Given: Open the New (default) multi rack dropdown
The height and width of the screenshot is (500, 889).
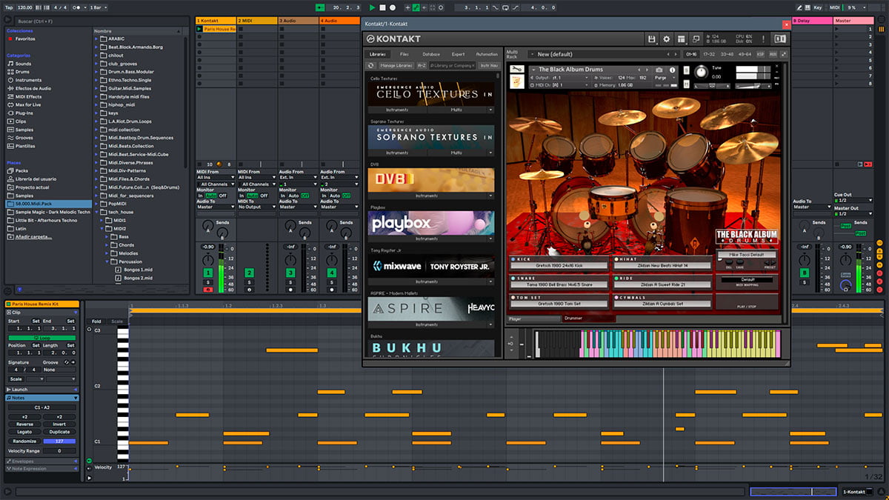Looking at the screenshot, I should tap(604, 54).
